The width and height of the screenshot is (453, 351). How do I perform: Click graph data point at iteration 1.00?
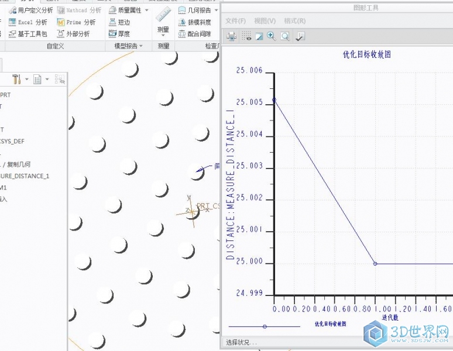(x=375, y=263)
